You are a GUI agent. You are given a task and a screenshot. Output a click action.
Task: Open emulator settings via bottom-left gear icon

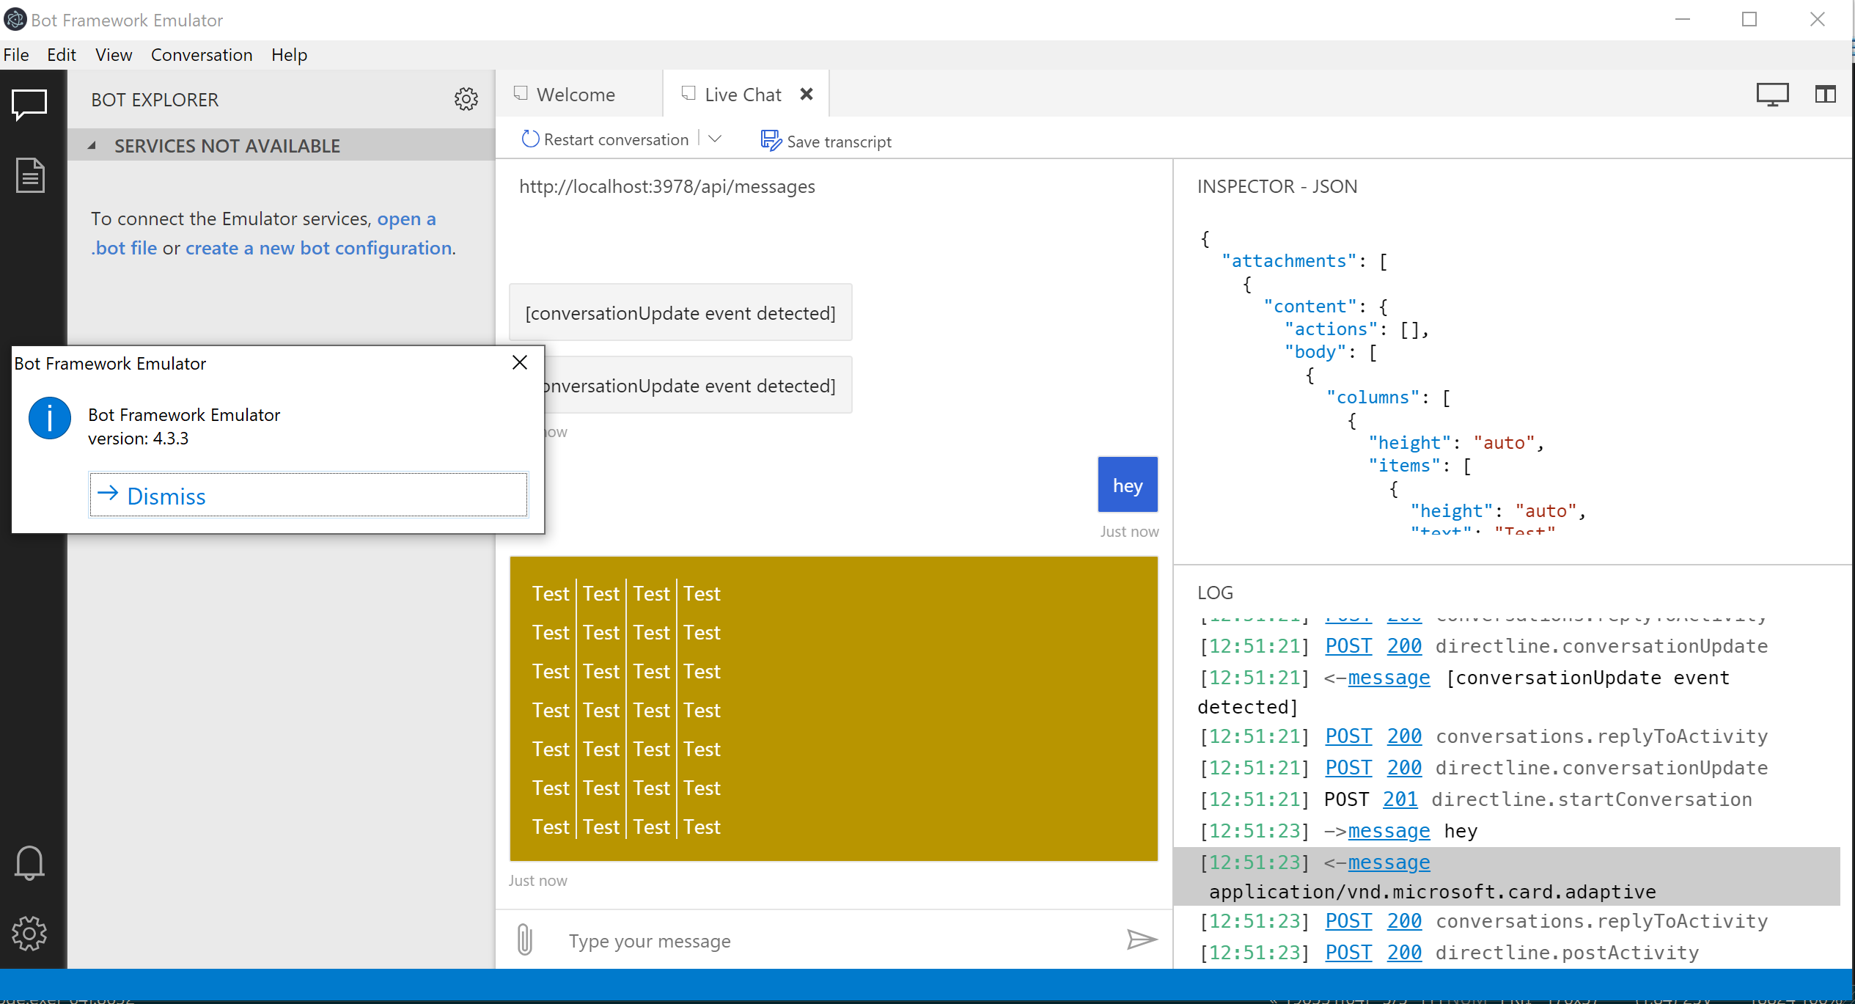[x=29, y=933]
